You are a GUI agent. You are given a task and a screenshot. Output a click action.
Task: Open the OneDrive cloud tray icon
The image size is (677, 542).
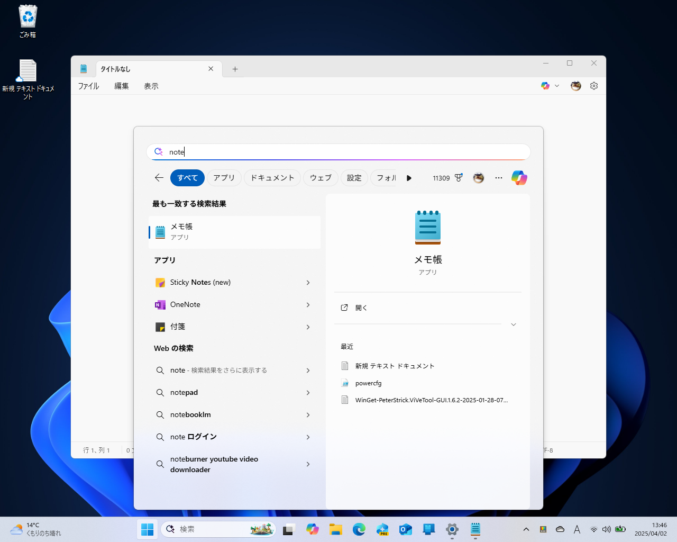point(560,529)
